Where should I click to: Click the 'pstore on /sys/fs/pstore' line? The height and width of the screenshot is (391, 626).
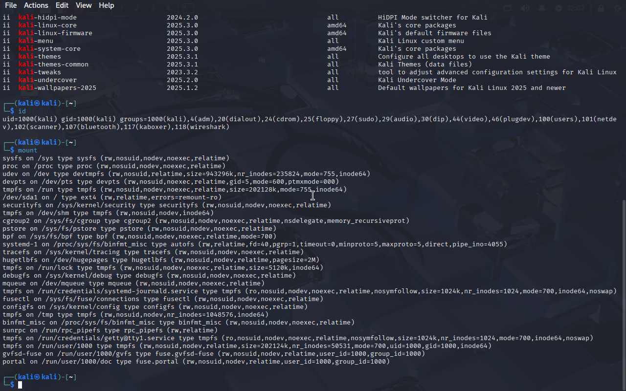(x=139, y=229)
